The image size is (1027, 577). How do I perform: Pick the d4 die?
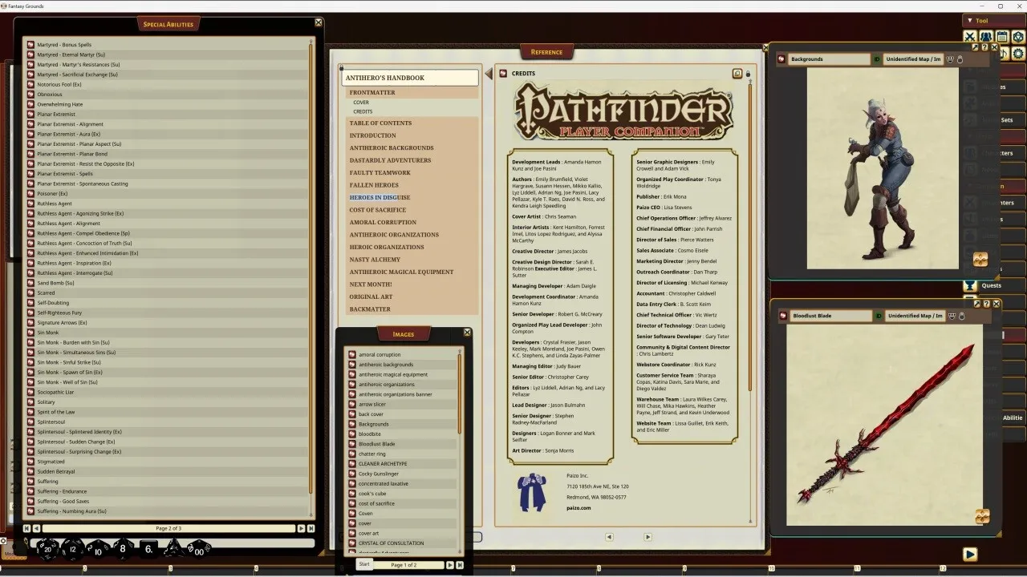tap(173, 549)
